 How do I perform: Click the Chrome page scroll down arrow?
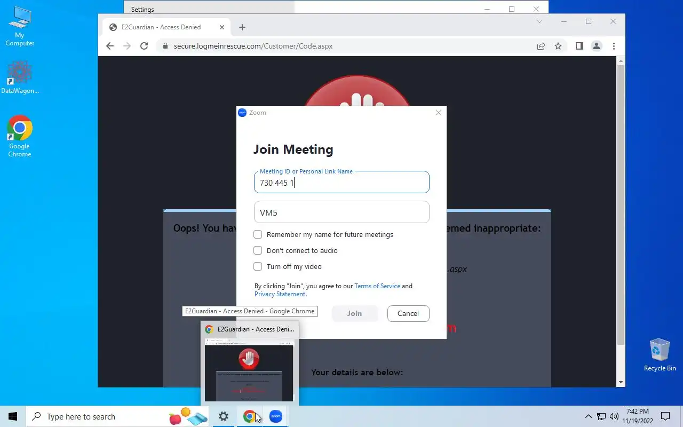pos(621,382)
